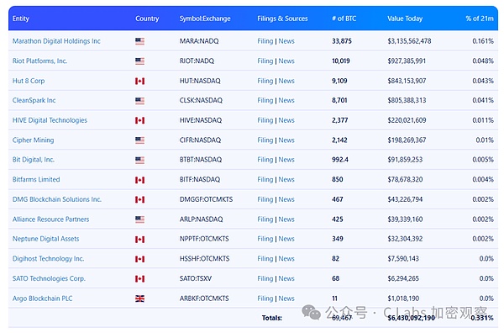The height and width of the screenshot is (333, 504).
Task: Sort by the # of BTC header
Action: point(344,18)
